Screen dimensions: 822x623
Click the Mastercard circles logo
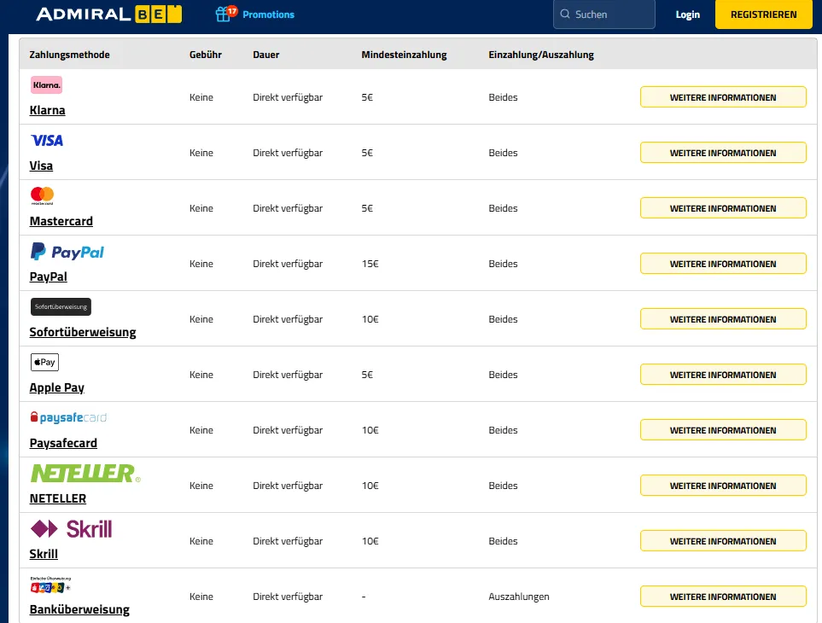(43, 195)
